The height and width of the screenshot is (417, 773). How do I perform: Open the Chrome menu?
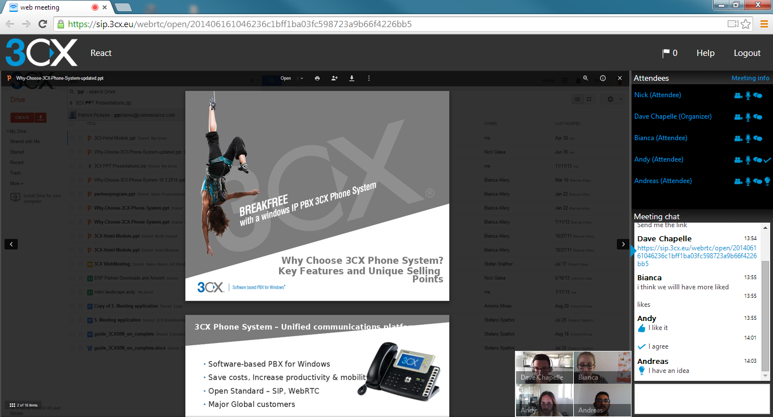point(763,24)
